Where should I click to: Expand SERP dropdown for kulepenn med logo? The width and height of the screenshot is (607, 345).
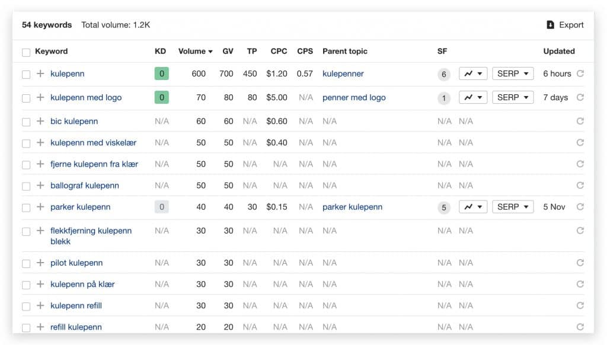(513, 97)
